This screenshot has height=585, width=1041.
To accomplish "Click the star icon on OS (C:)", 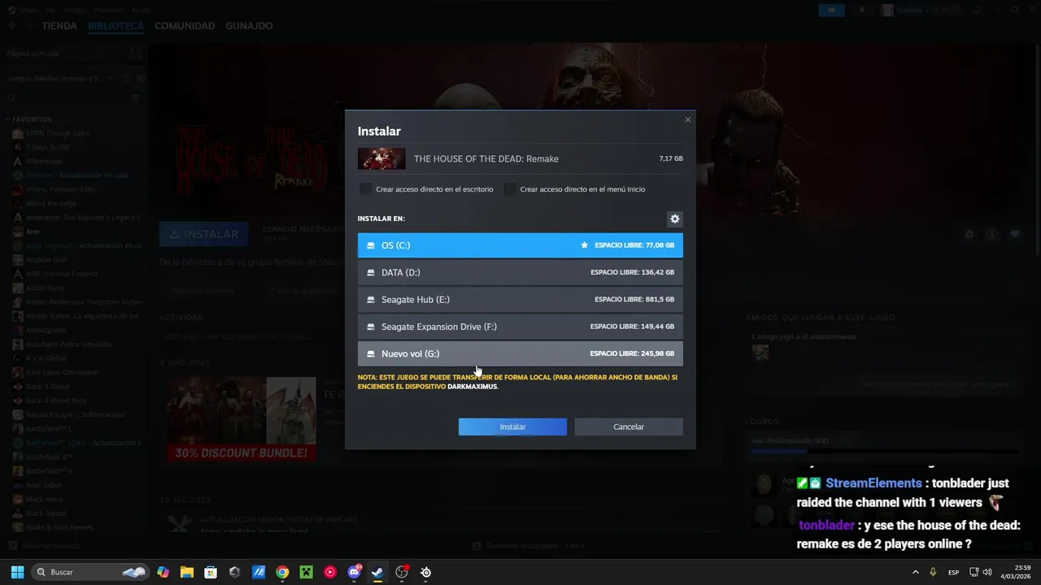I will point(584,245).
